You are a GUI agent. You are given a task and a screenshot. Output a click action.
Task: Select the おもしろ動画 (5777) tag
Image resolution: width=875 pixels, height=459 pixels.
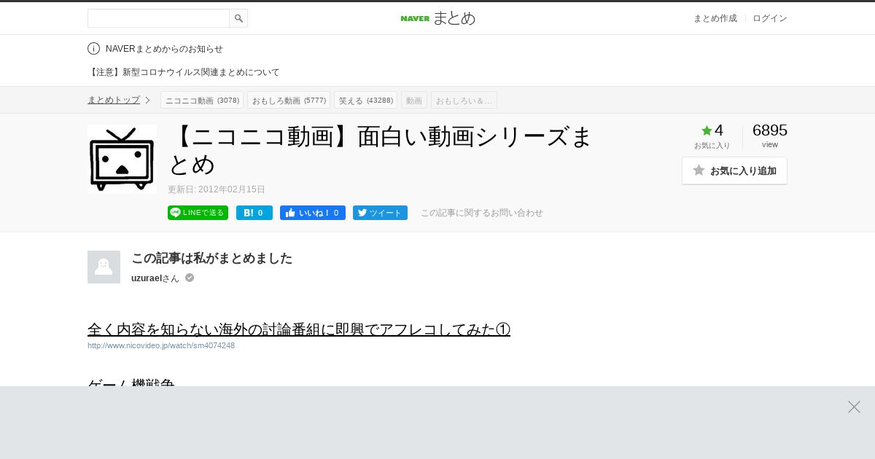(x=289, y=100)
